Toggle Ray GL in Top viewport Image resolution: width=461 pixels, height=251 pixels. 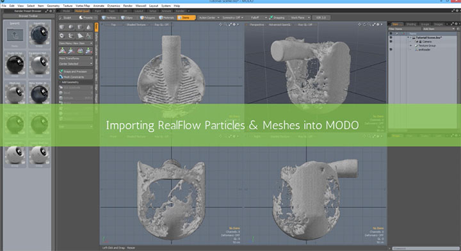[161, 25]
